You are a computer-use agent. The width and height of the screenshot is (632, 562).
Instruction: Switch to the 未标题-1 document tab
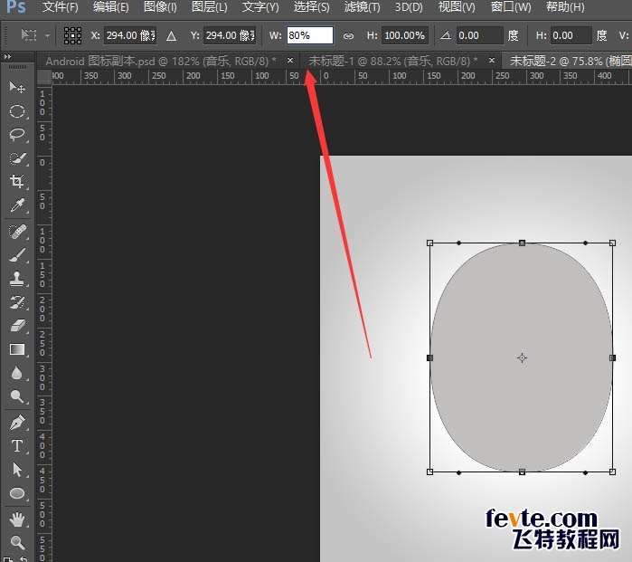[x=392, y=61]
